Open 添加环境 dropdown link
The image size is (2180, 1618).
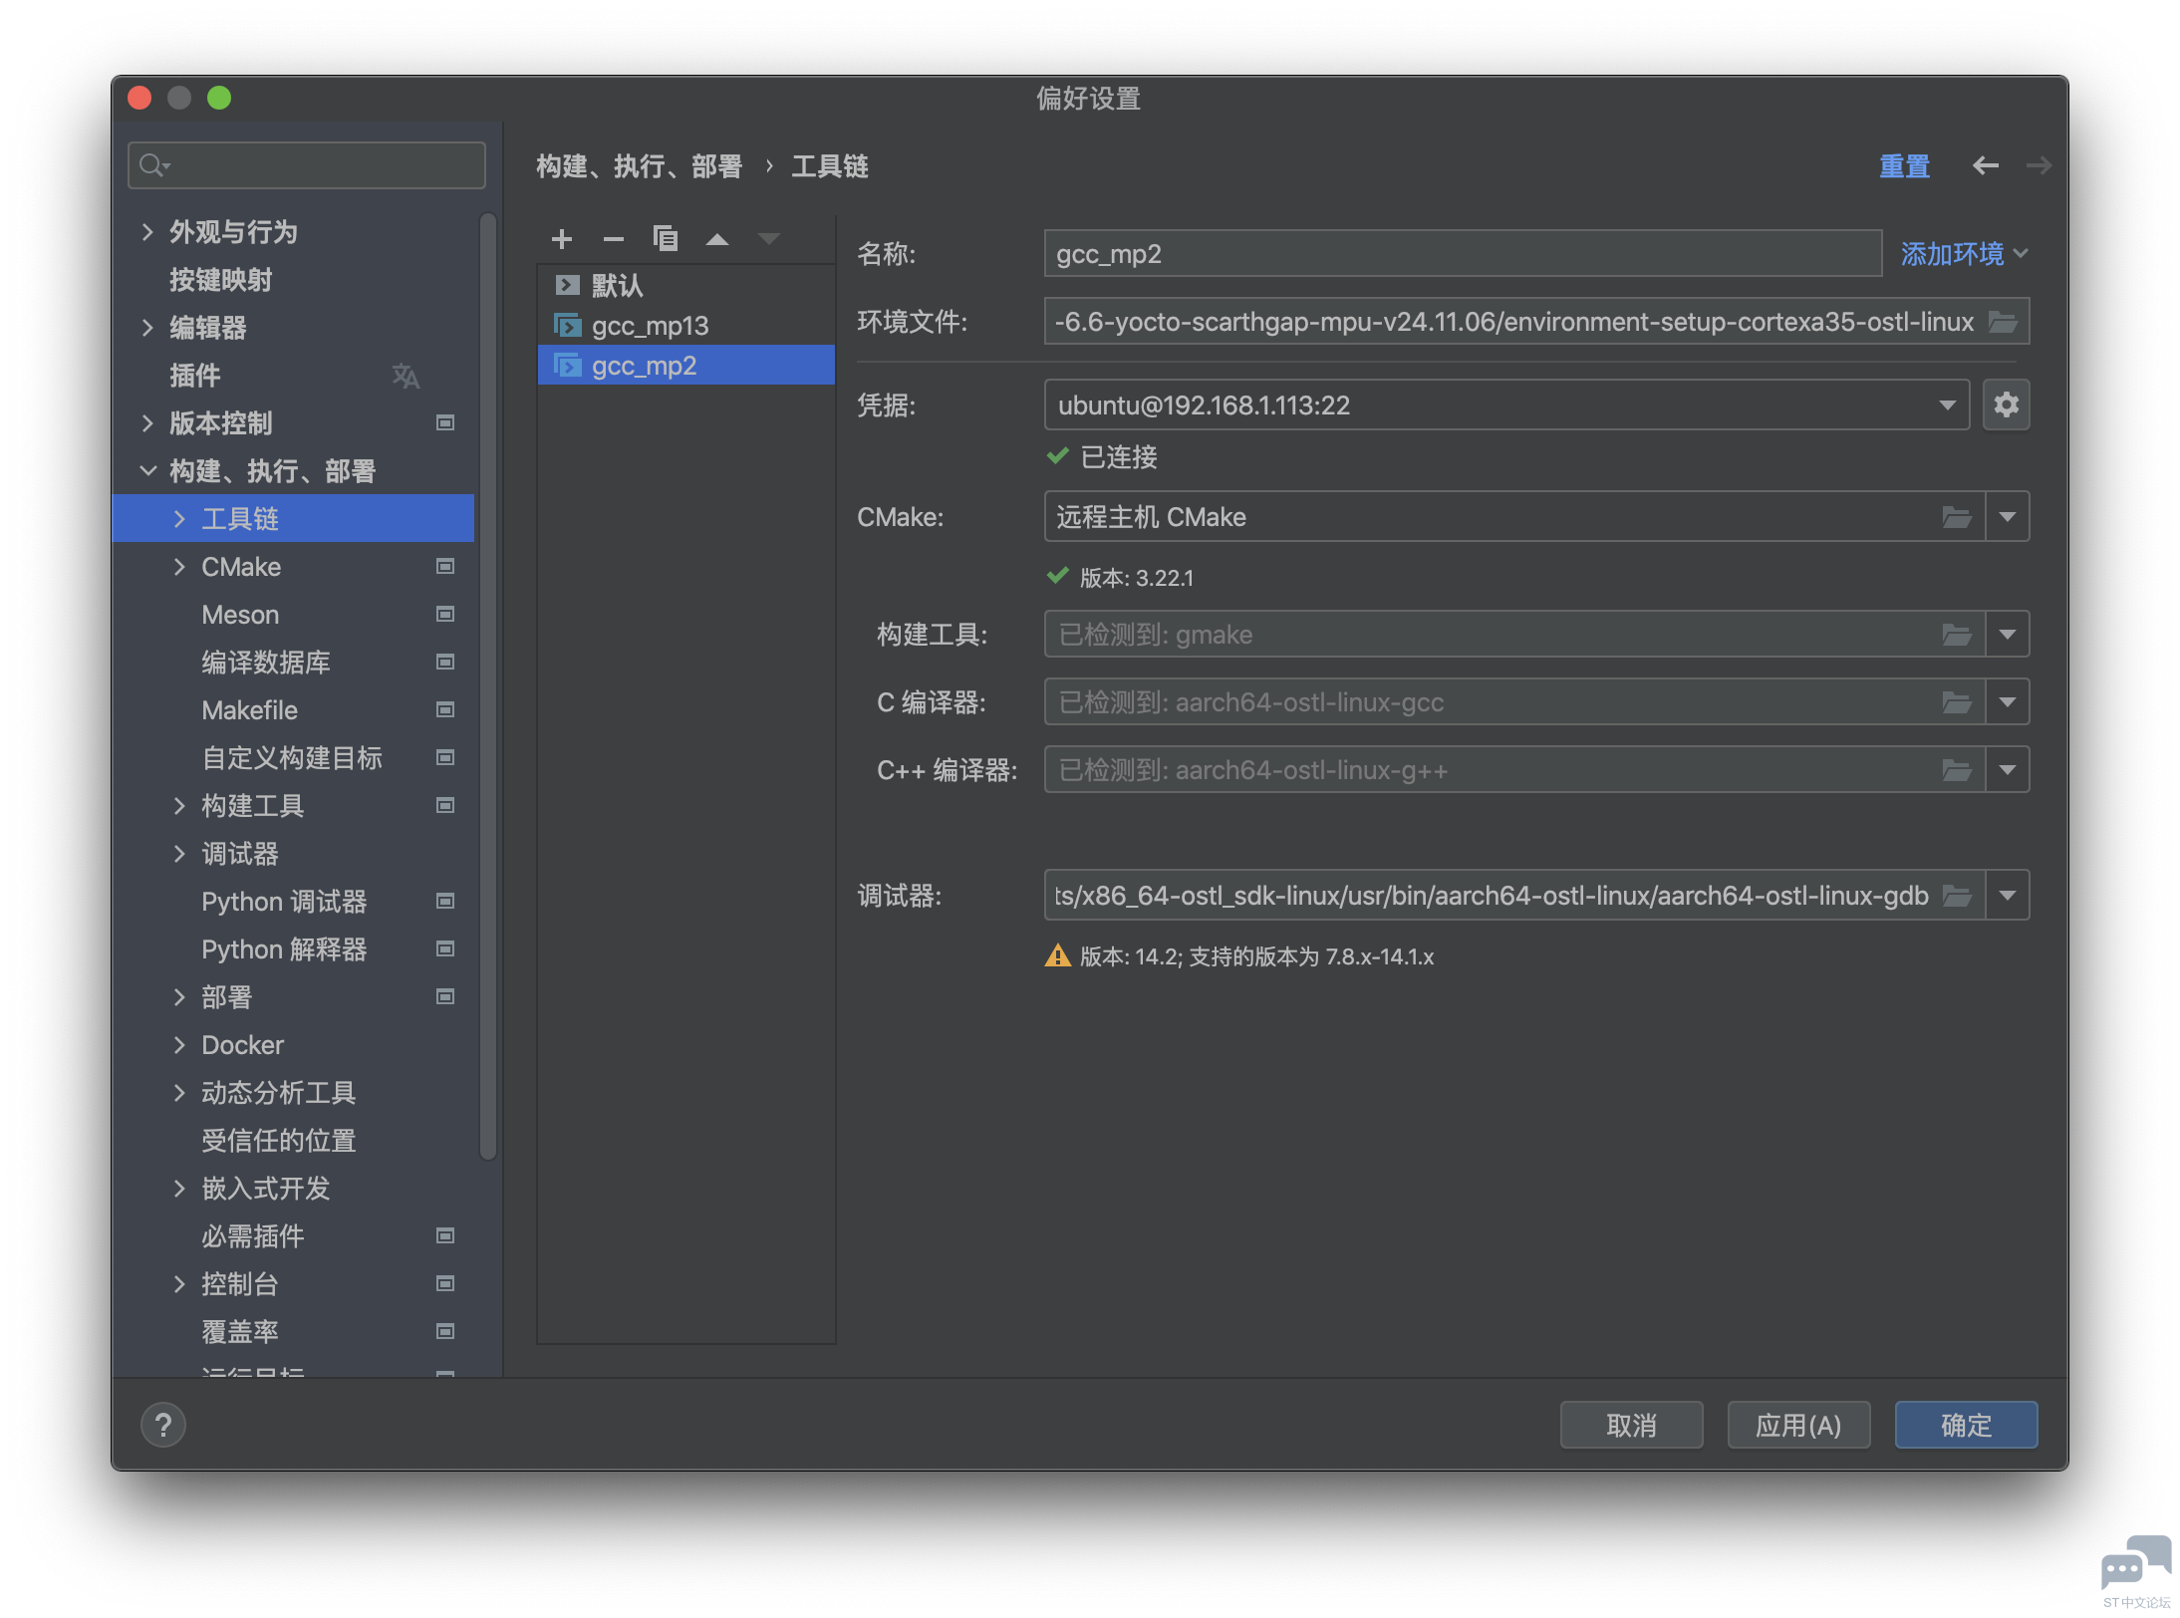(1964, 254)
